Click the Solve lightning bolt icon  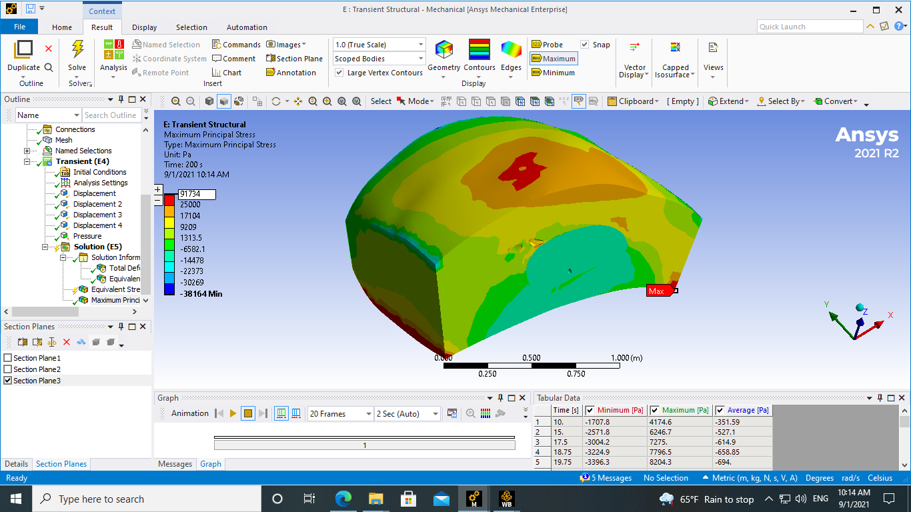click(x=77, y=50)
